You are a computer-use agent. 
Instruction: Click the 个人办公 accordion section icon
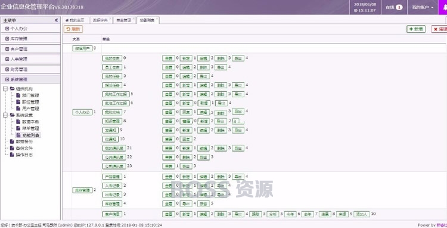coord(7,29)
